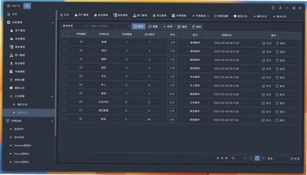Image resolution: width=307 pixels, height=175 pixels.
Task: Close the 字典数据 tab
Action: pos(208,16)
